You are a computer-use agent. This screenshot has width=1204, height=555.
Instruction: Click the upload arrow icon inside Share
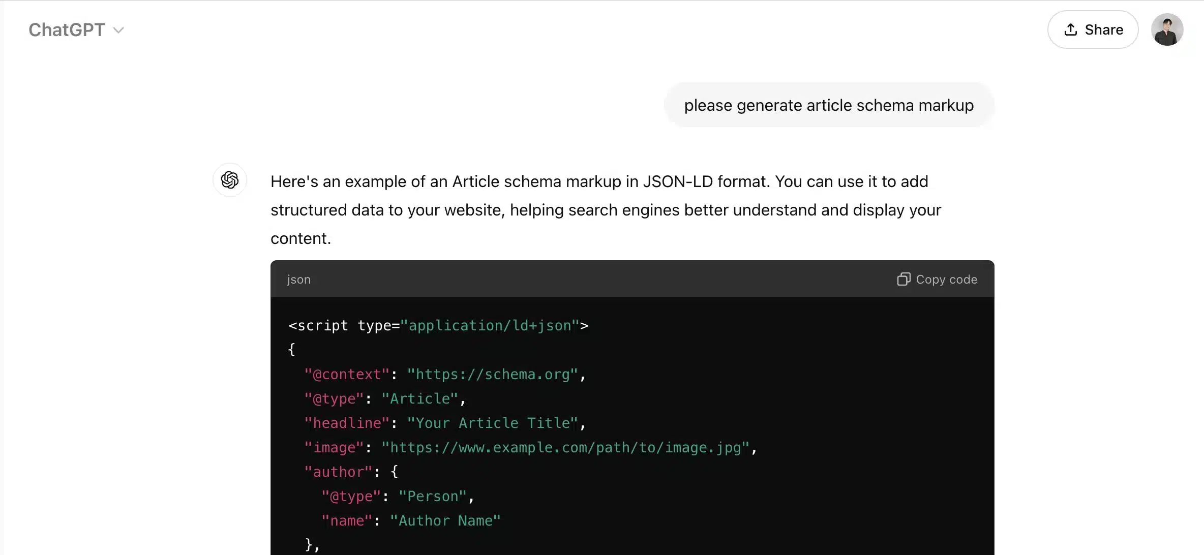click(1071, 29)
